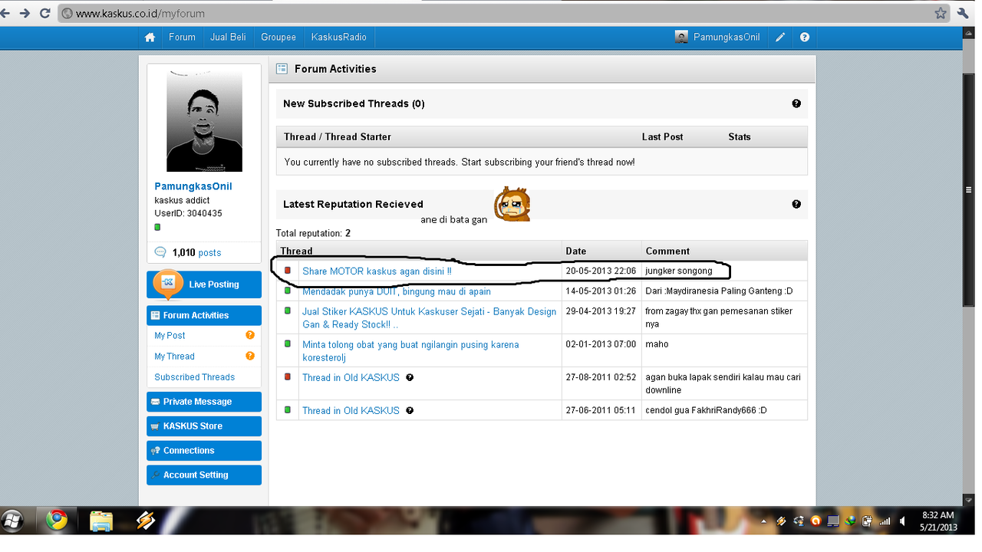Click the profile photo thumbnail
Screen dimensions: 982x552
[x=204, y=121]
